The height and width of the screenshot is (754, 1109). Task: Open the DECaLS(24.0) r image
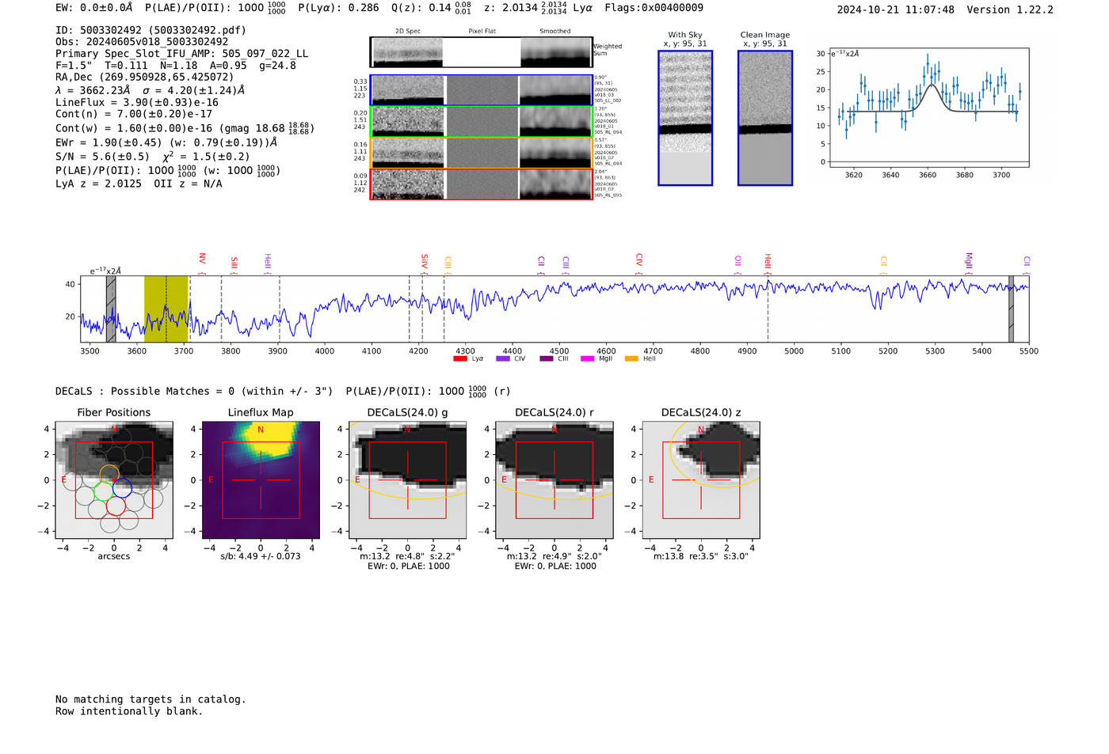click(x=554, y=480)
